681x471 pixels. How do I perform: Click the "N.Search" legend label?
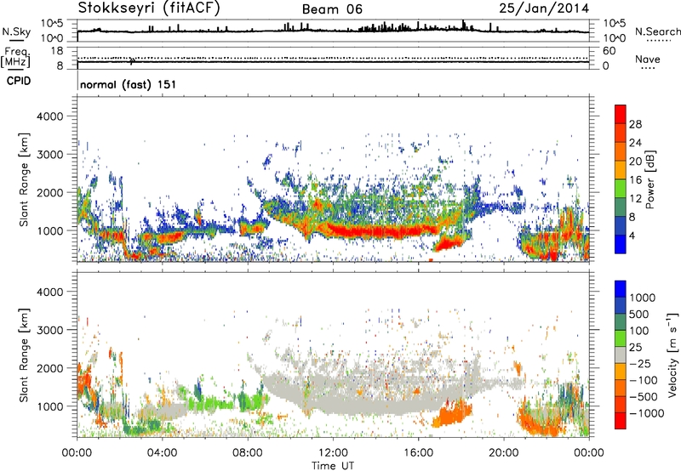[x=658, y=31]
